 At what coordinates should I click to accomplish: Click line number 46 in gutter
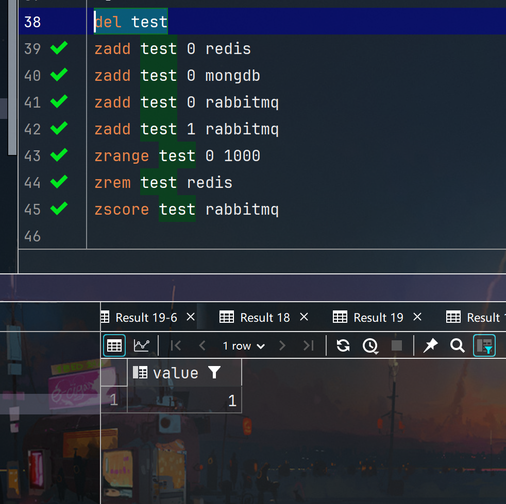32,236
